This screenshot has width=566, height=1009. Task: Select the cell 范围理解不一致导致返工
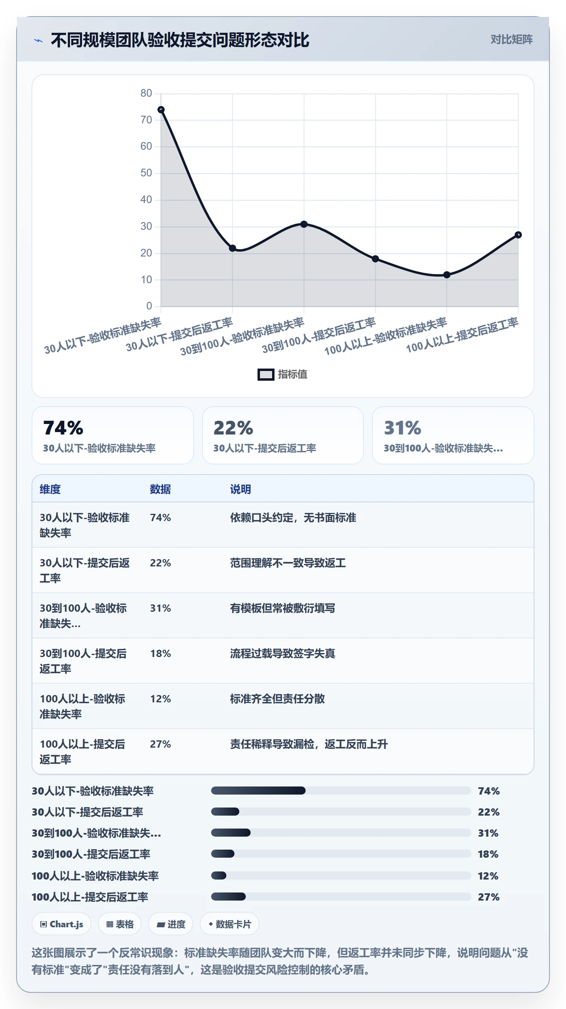288,563
